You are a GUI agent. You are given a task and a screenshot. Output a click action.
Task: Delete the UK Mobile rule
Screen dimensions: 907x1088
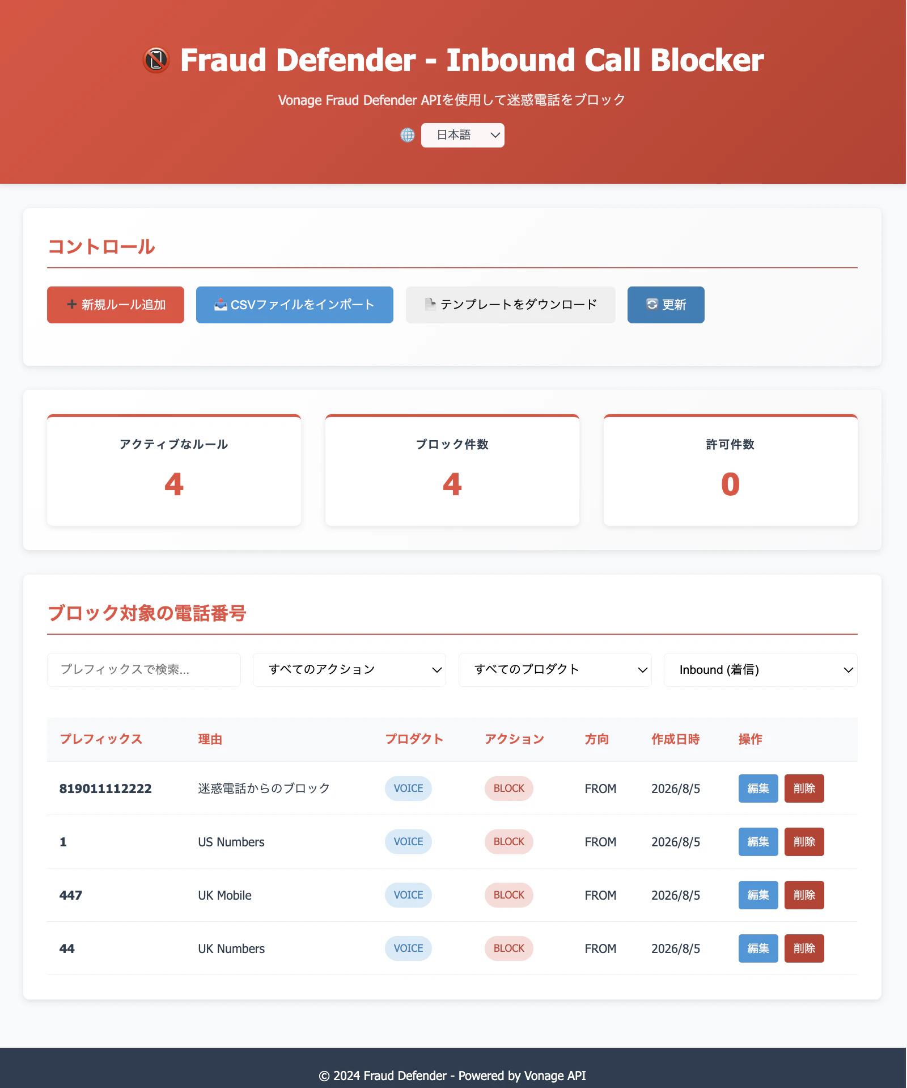point(804,895)
